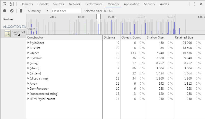Image resolution: width=205 pixels, height=119 pixels.
Task: Select the '18 608' retained size cell
Action: (x=187, y=48)
